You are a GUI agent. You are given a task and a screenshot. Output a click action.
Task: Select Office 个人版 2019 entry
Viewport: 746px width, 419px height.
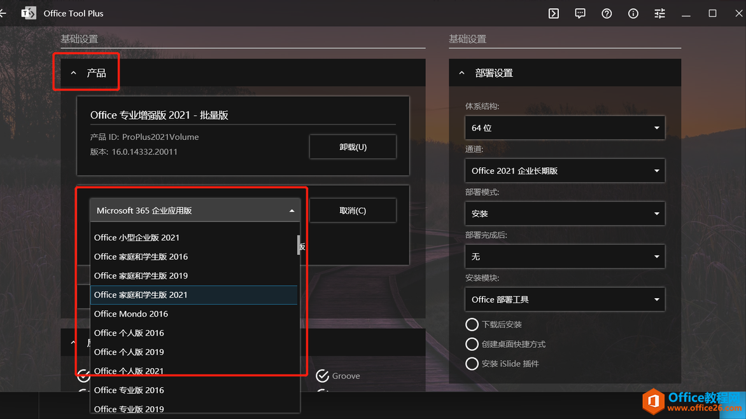[x=194, y=352]
